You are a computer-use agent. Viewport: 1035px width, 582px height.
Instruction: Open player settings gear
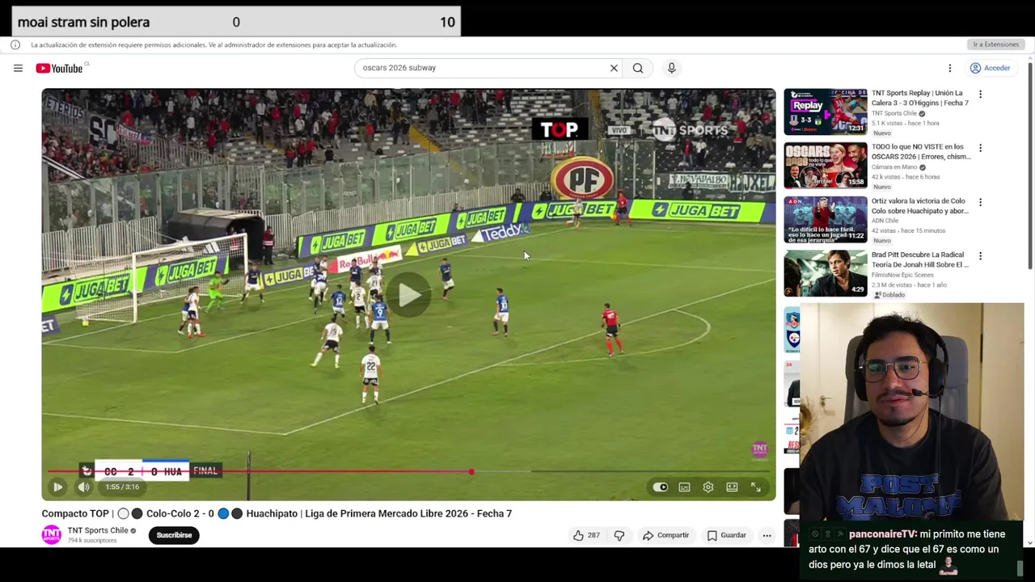[708, 487]
